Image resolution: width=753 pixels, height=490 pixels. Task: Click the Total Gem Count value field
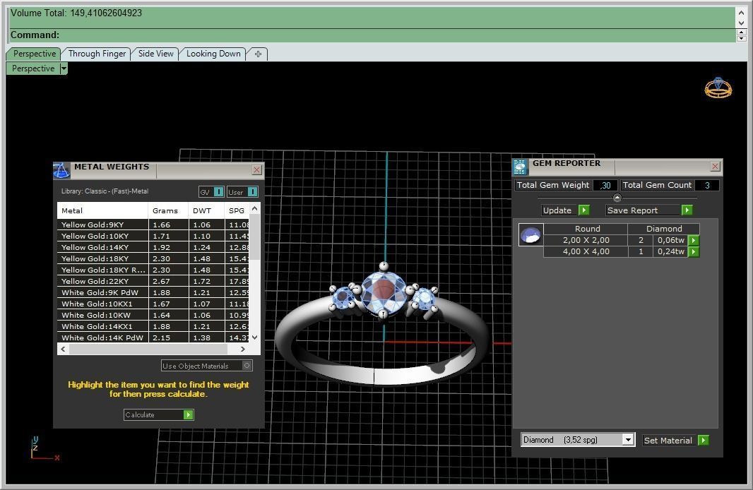(x=707, y=185)
